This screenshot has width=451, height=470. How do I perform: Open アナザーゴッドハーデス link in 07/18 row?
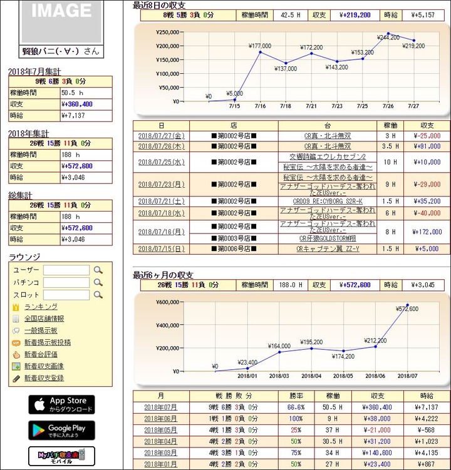(328, 213)
